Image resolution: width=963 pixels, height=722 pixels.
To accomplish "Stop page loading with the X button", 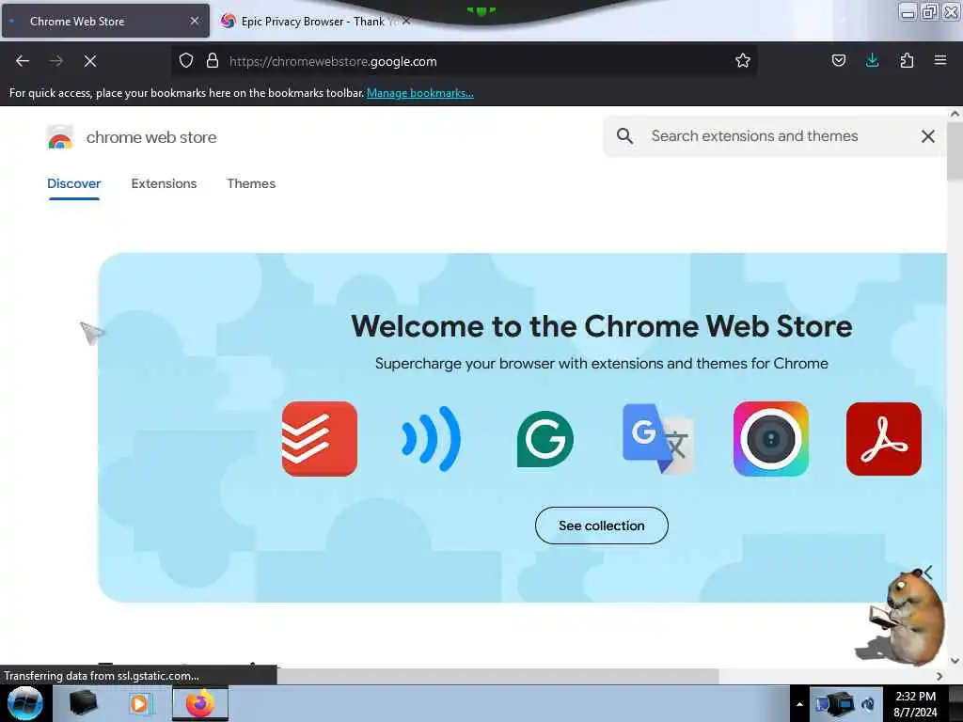I will tap(90, 61).
